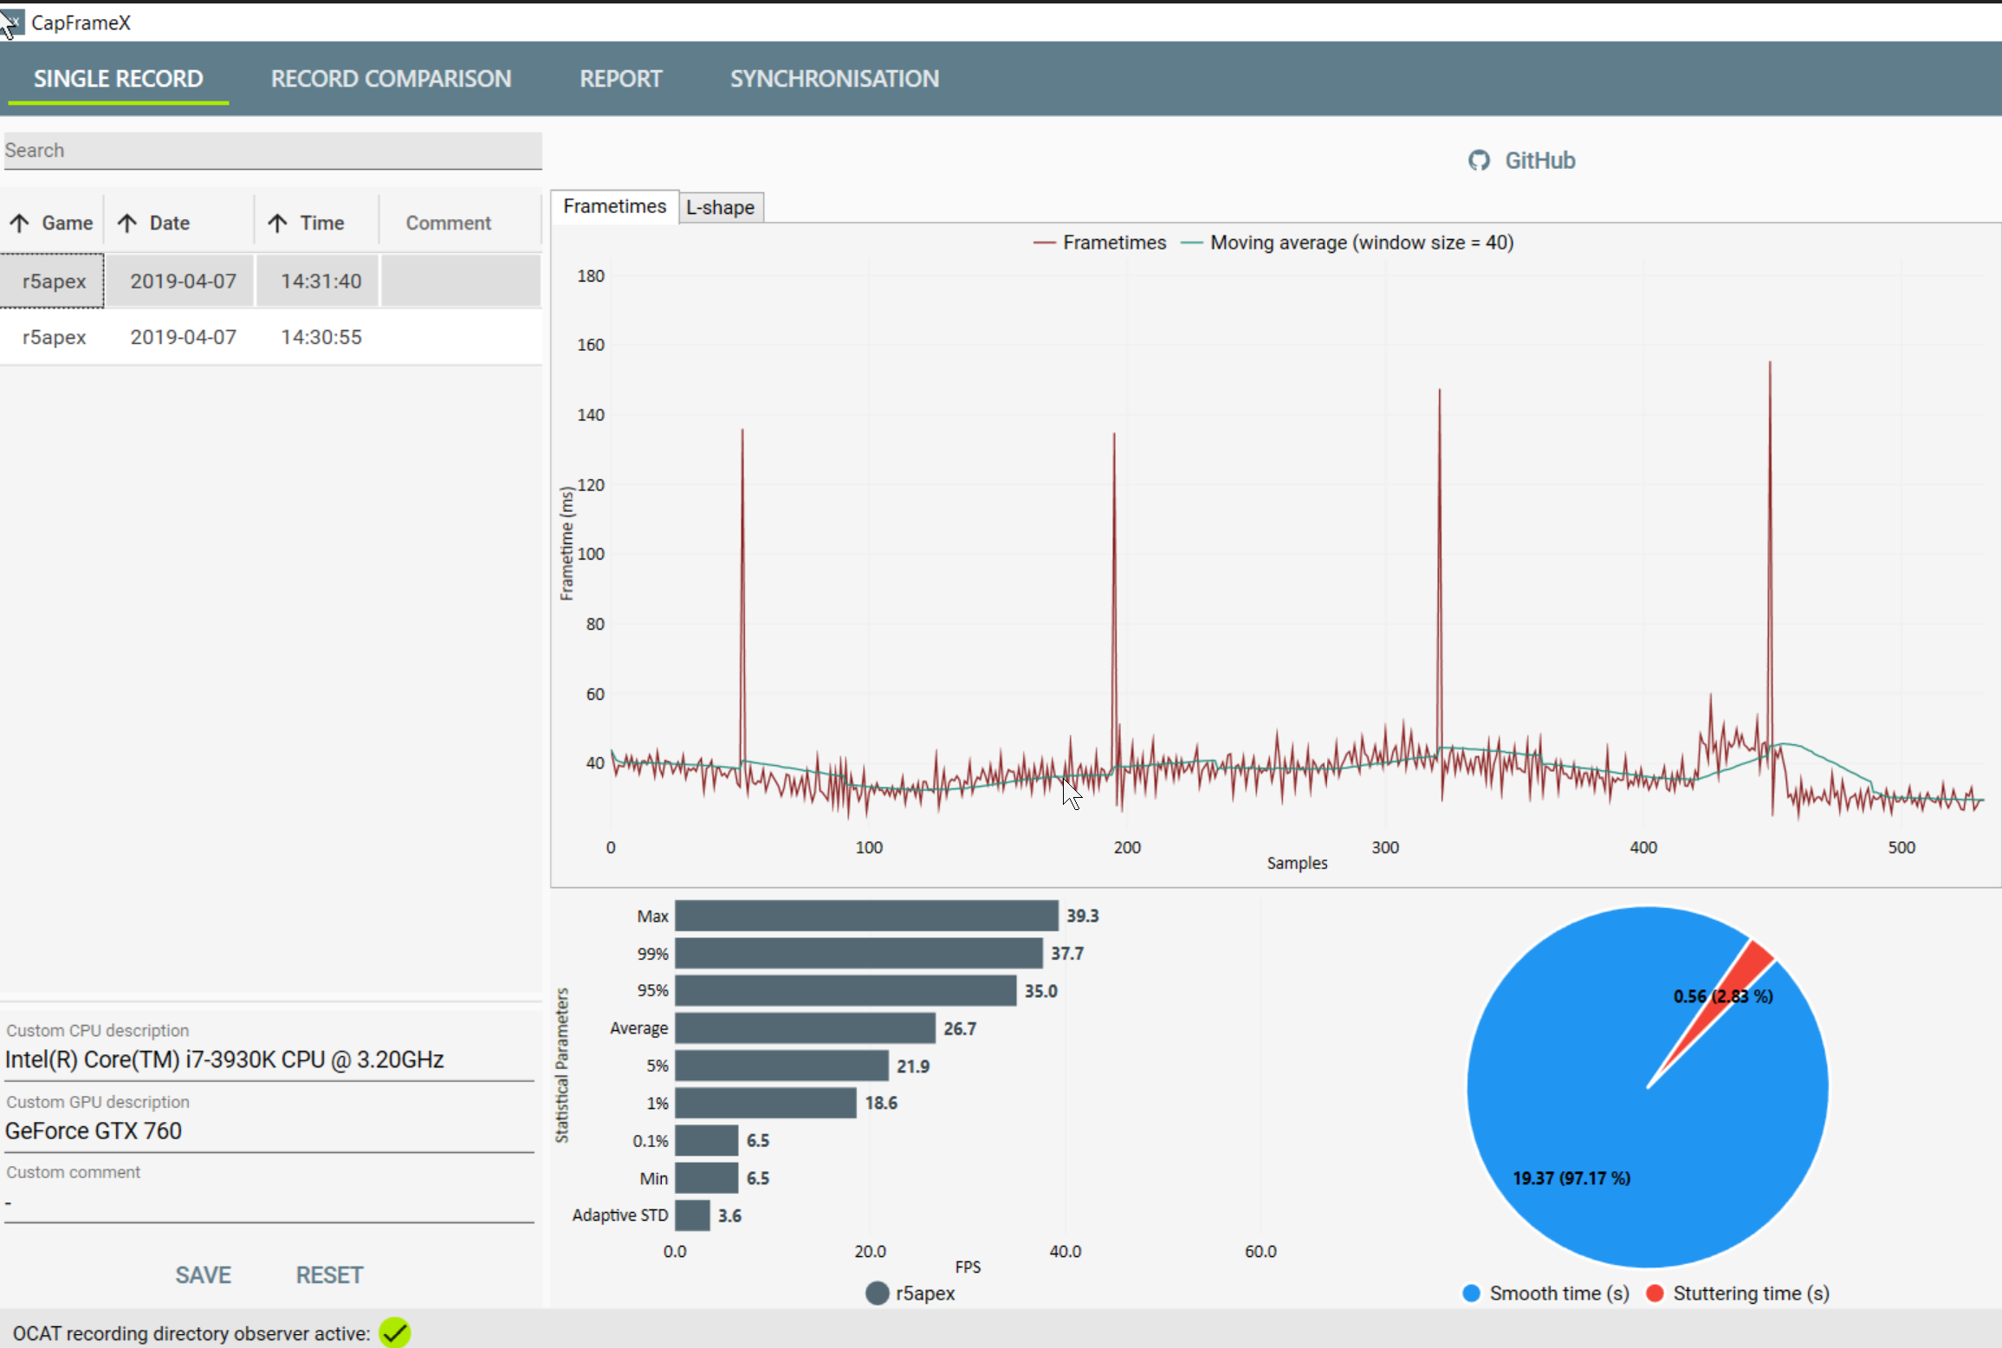This screenshot has height=1348, width=2002.
Task: Click the Min bar showing 6.5
Action: [x=706, y=1178]
